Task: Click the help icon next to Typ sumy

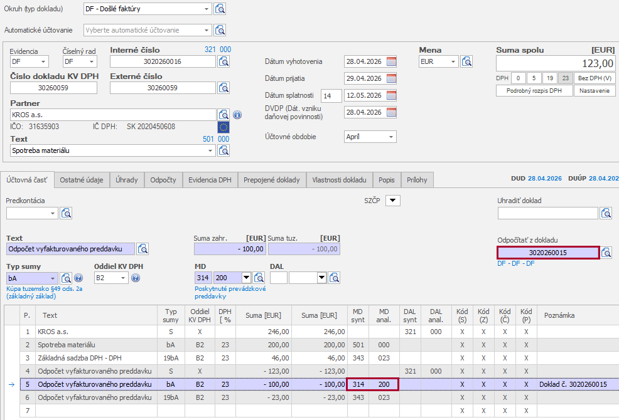Action: 78,278
